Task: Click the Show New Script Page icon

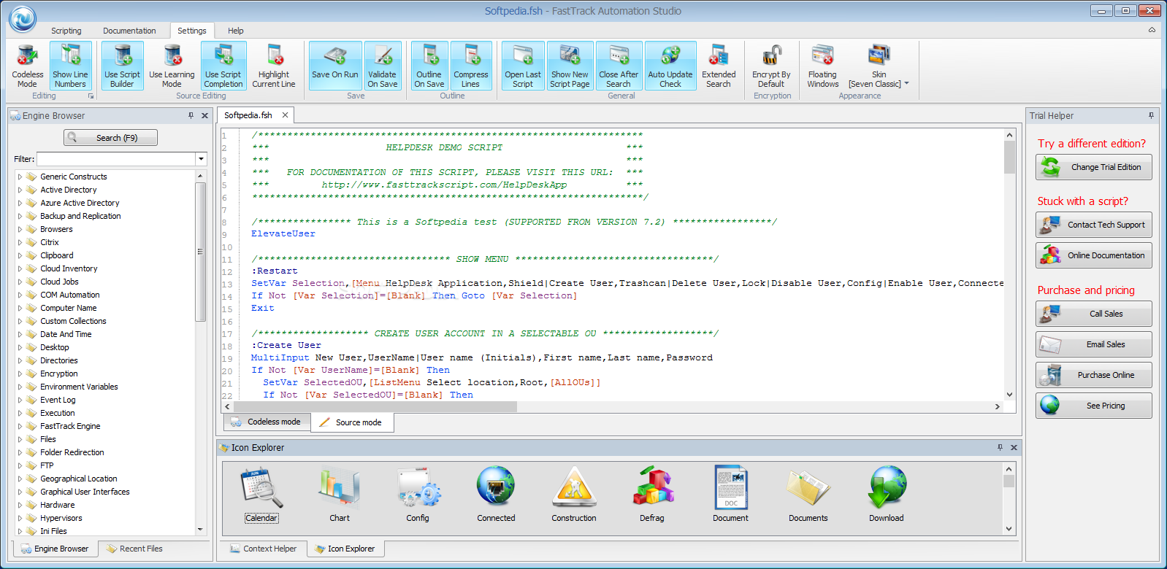Action: pos(570,55)
